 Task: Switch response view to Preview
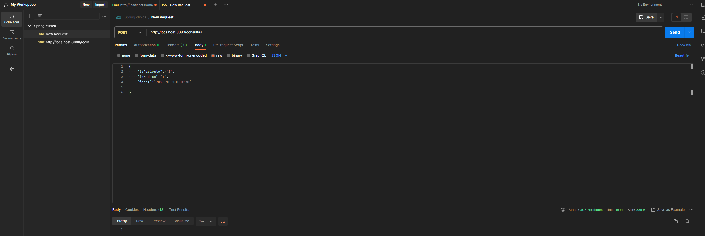click(x=159, y=221)
